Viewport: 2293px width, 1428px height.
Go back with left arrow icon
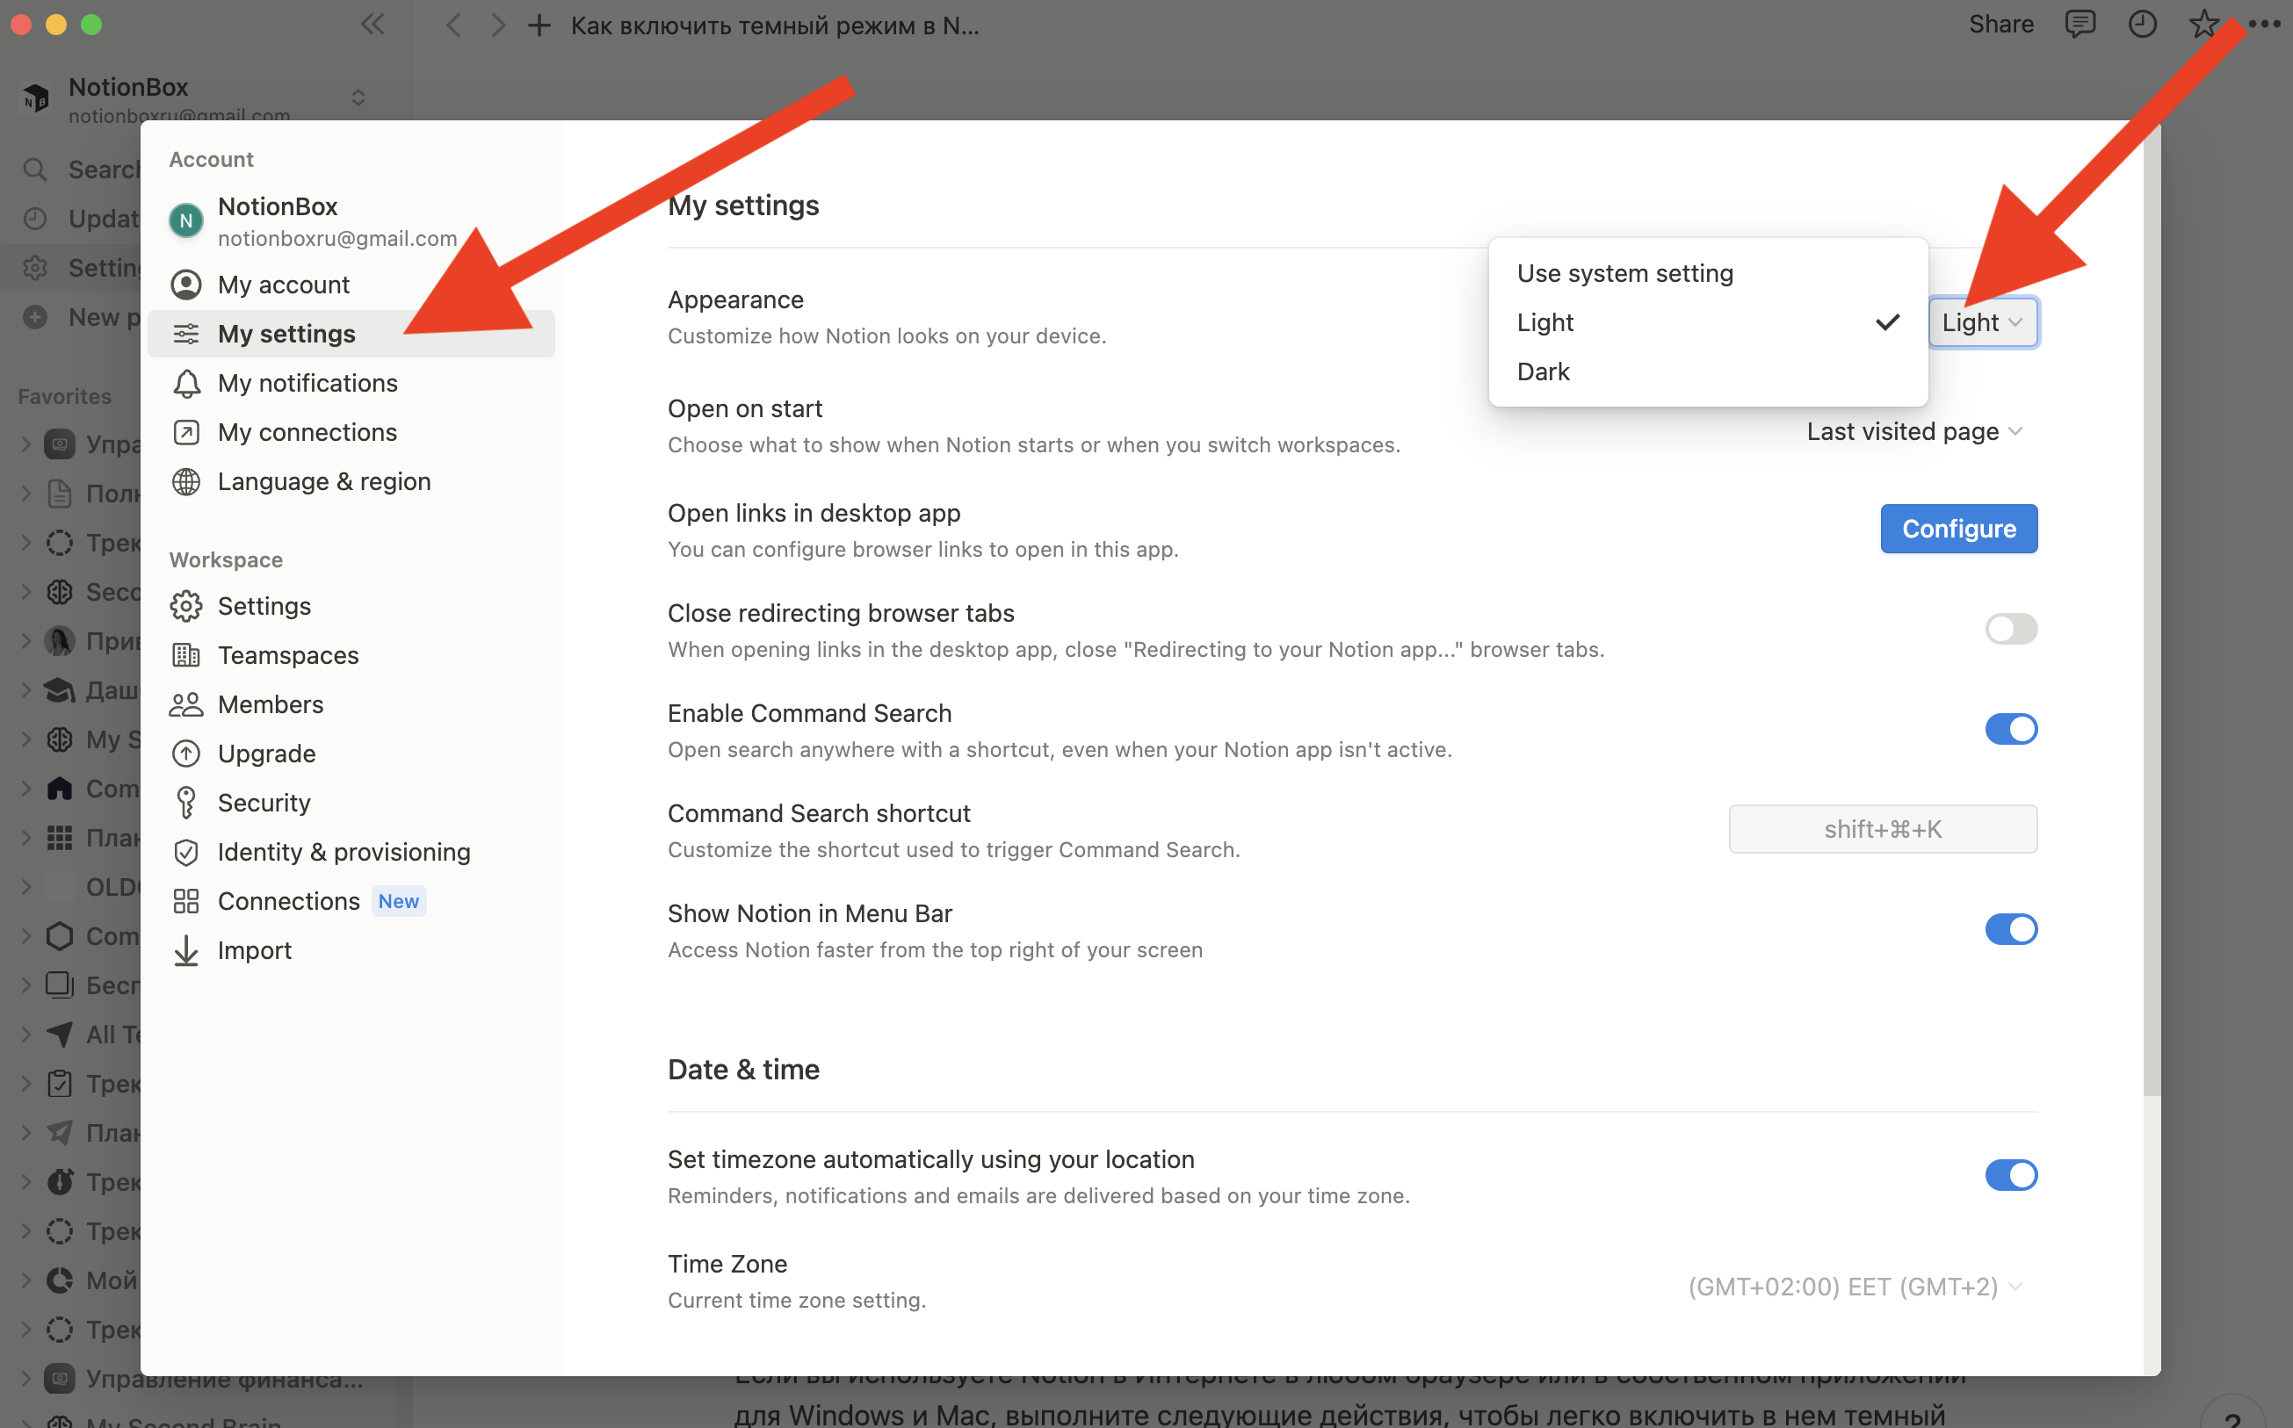click(x=453, y=25)
